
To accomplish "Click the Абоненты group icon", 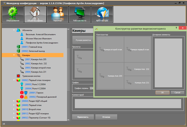I will [18, 30].
